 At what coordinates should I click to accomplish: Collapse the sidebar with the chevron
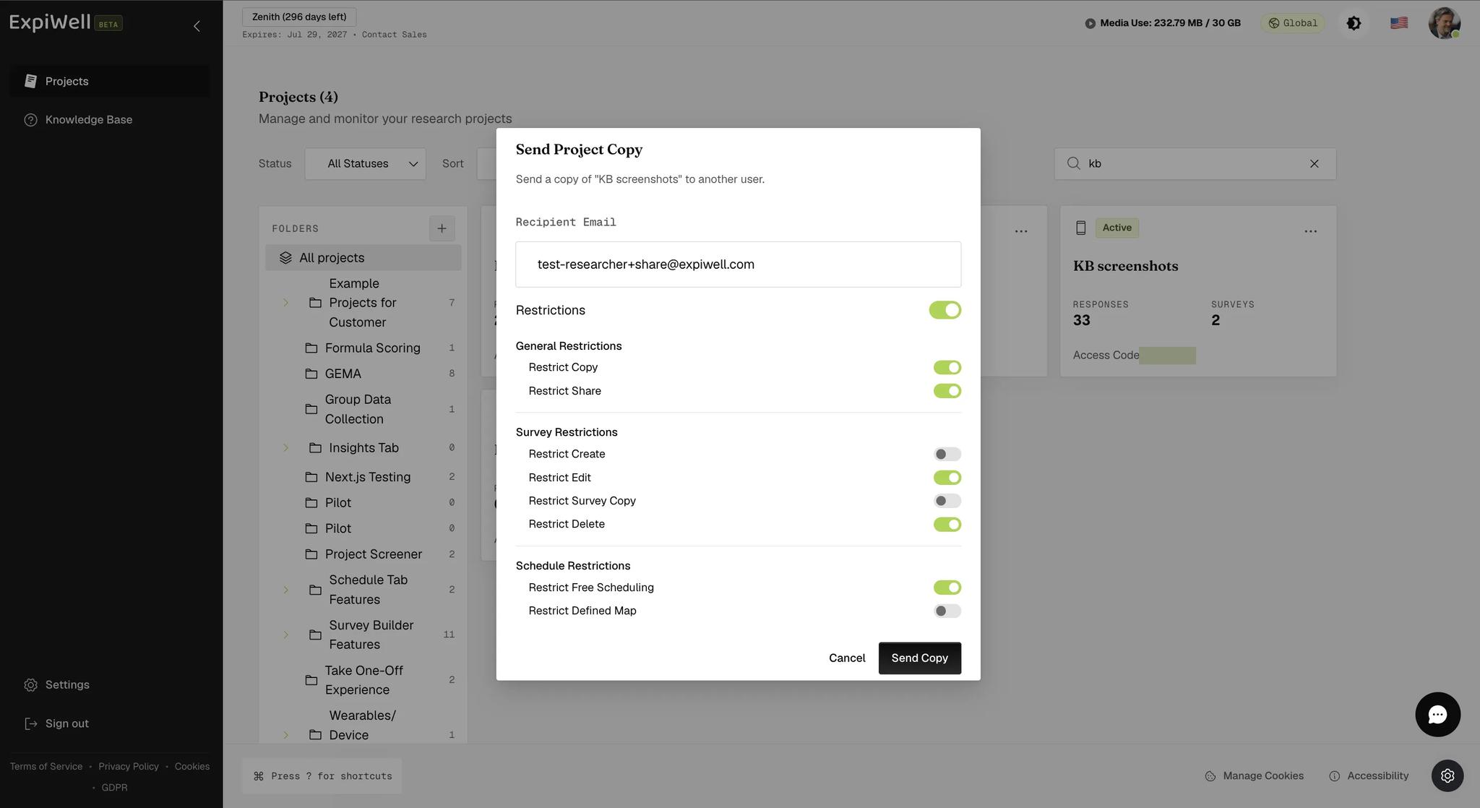click(x=197, y=26)
